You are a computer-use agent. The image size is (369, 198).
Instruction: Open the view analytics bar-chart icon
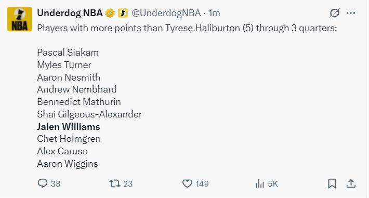click(259, 183)
